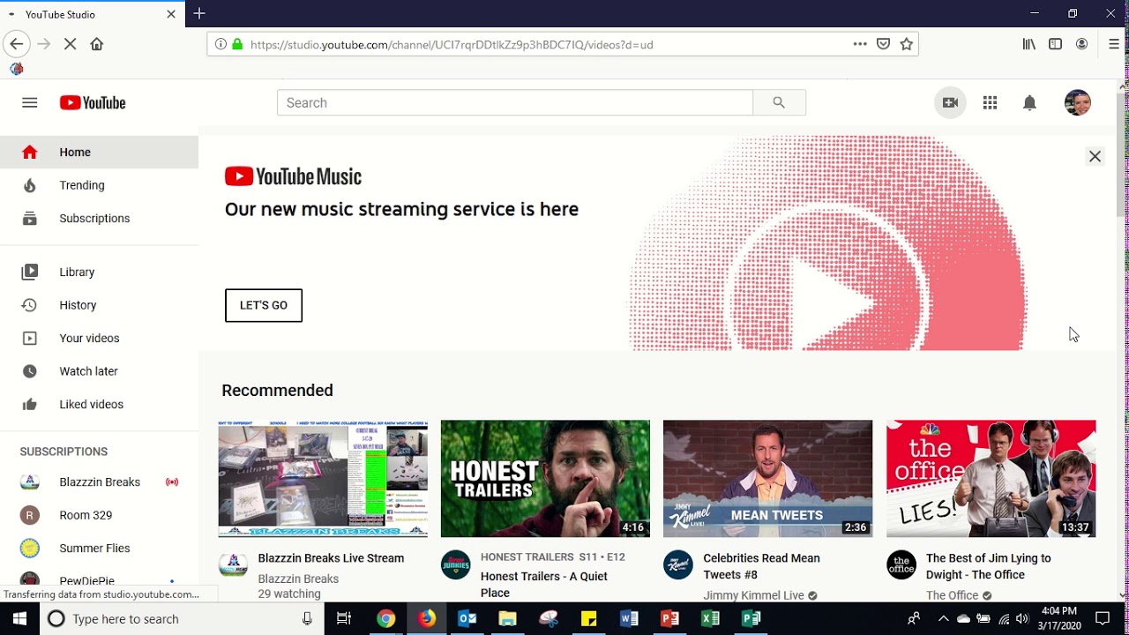This screenshot has height=635, width=1129.
Task: Open Firefox application menu
Action: point(1114,44)
